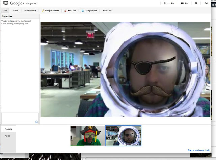Screen dimensions: 216x160
Task: Open the Google Effects app
Action: [x=50, y=11]
